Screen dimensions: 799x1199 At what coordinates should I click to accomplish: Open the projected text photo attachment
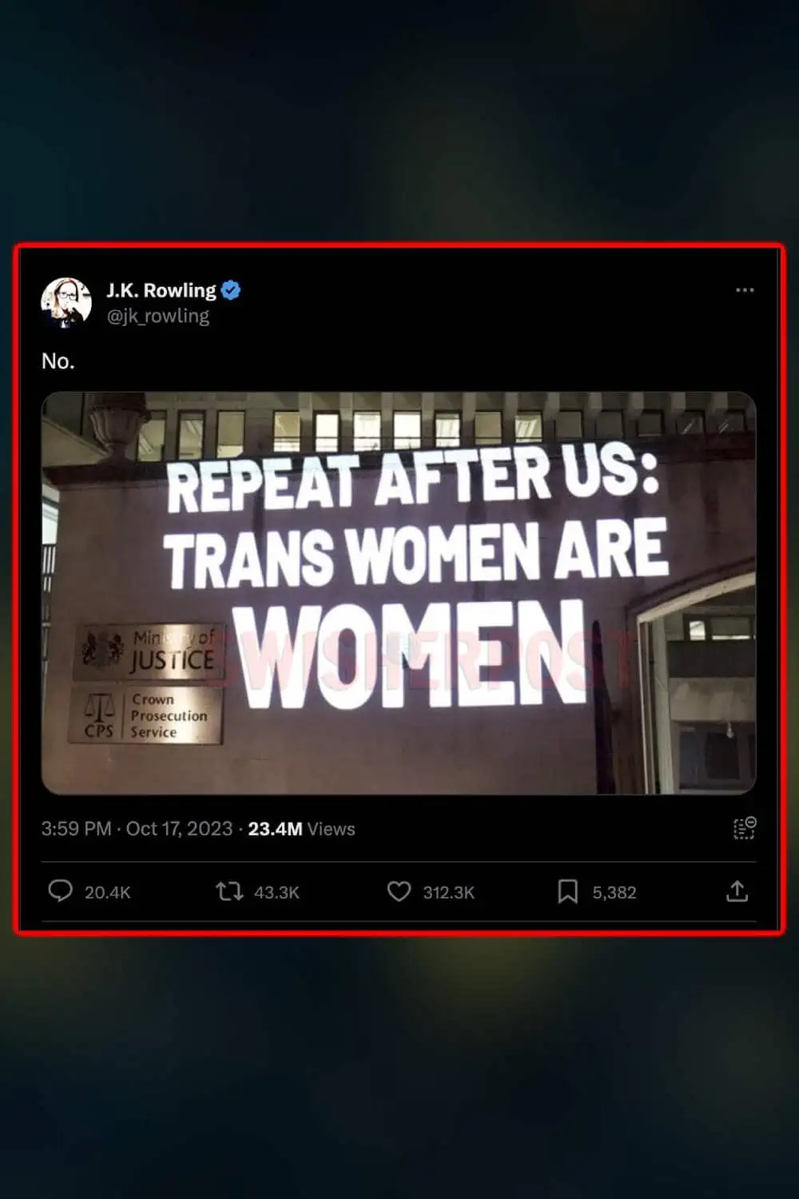point(399,593)
